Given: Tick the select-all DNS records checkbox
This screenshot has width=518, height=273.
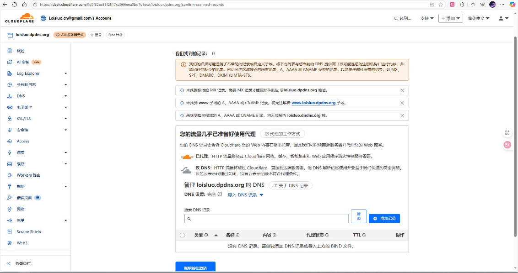Looking at the screenshot, I should 182,235.
